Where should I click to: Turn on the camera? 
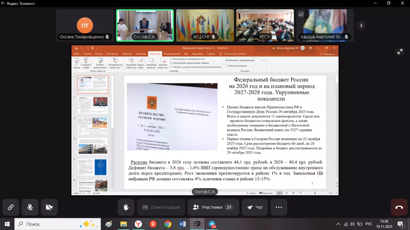49,207
